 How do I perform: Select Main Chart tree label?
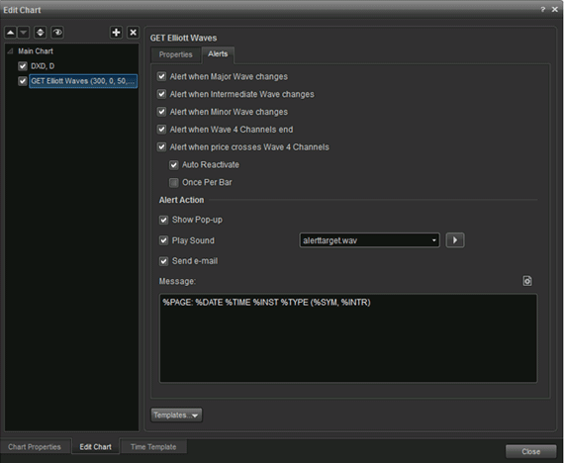(x=36, y=51)
